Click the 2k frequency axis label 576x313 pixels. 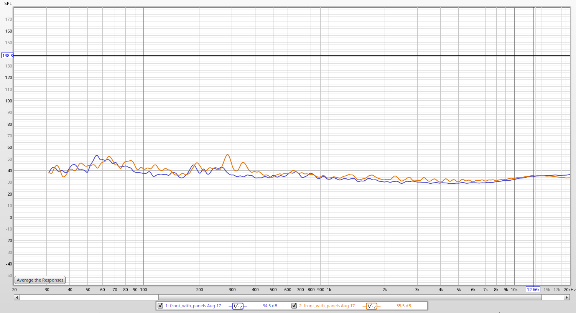point(385,290)
